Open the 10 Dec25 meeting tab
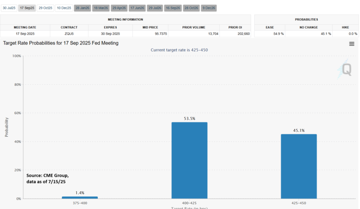 (x=63, y=8)
